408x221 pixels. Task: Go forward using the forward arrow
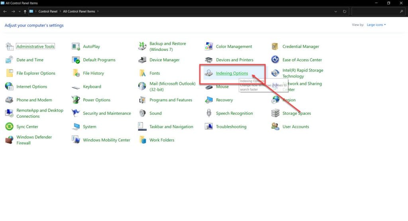[x=13, y=12]
